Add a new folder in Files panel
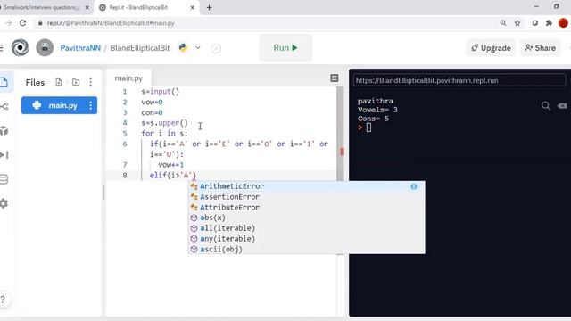 (x=76, y=82)
